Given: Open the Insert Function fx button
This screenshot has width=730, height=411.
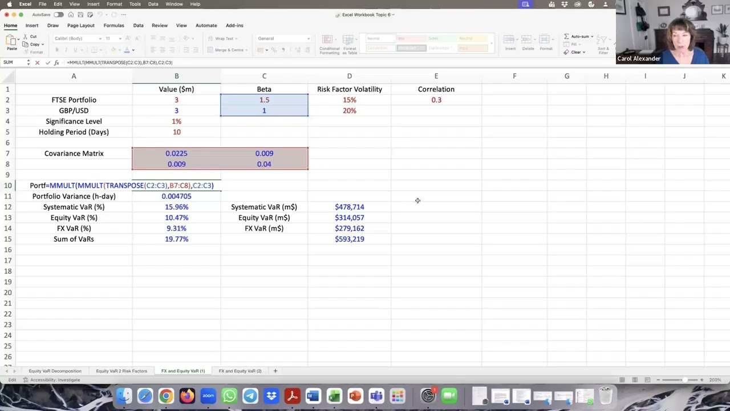Looking at the screenshot, I should (56, 63).
